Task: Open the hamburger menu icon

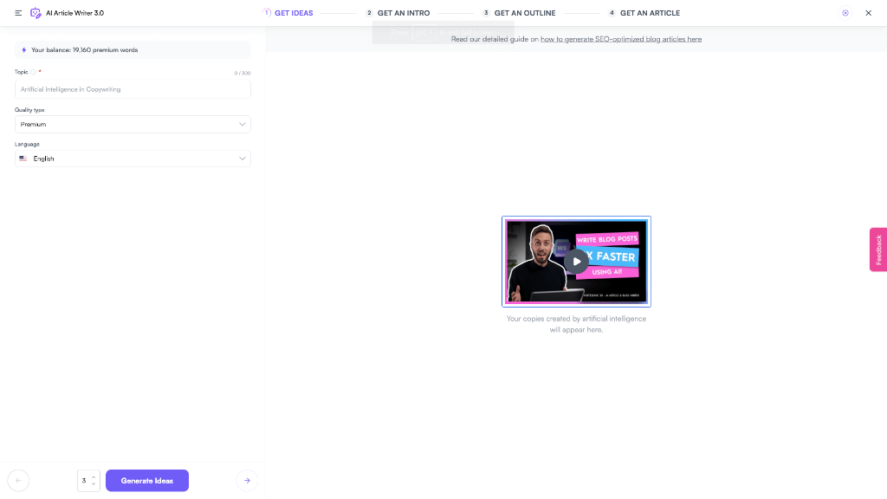Action: point(18,13)
